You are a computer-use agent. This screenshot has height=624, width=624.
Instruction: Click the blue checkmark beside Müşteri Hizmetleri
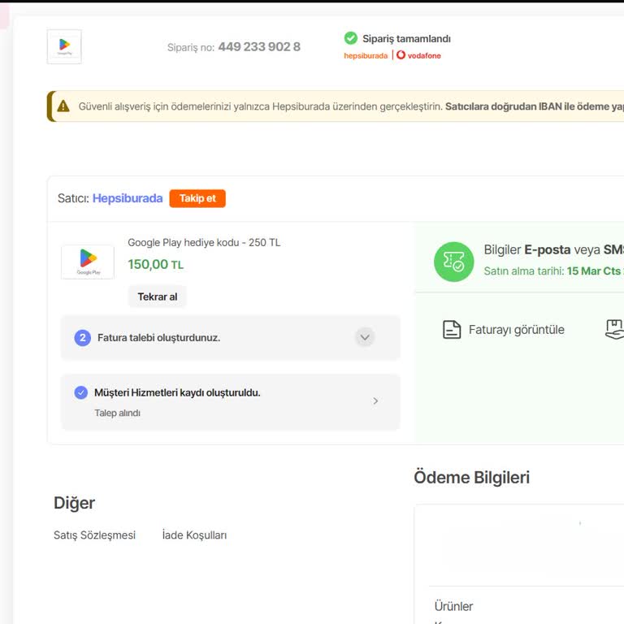81,392
